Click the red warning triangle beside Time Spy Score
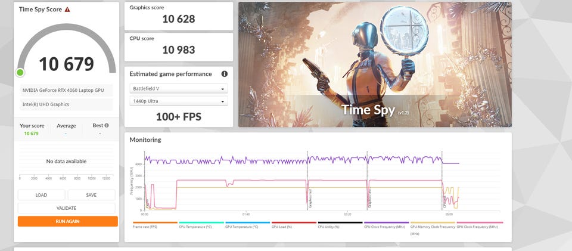 tap(67, 10)
